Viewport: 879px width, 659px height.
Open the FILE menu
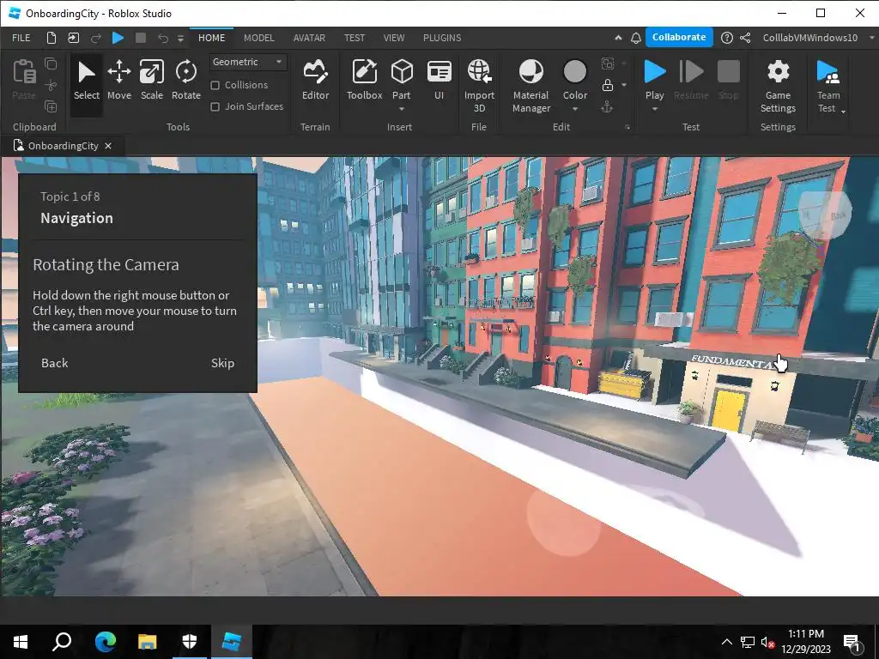click(x=21, y=38)
